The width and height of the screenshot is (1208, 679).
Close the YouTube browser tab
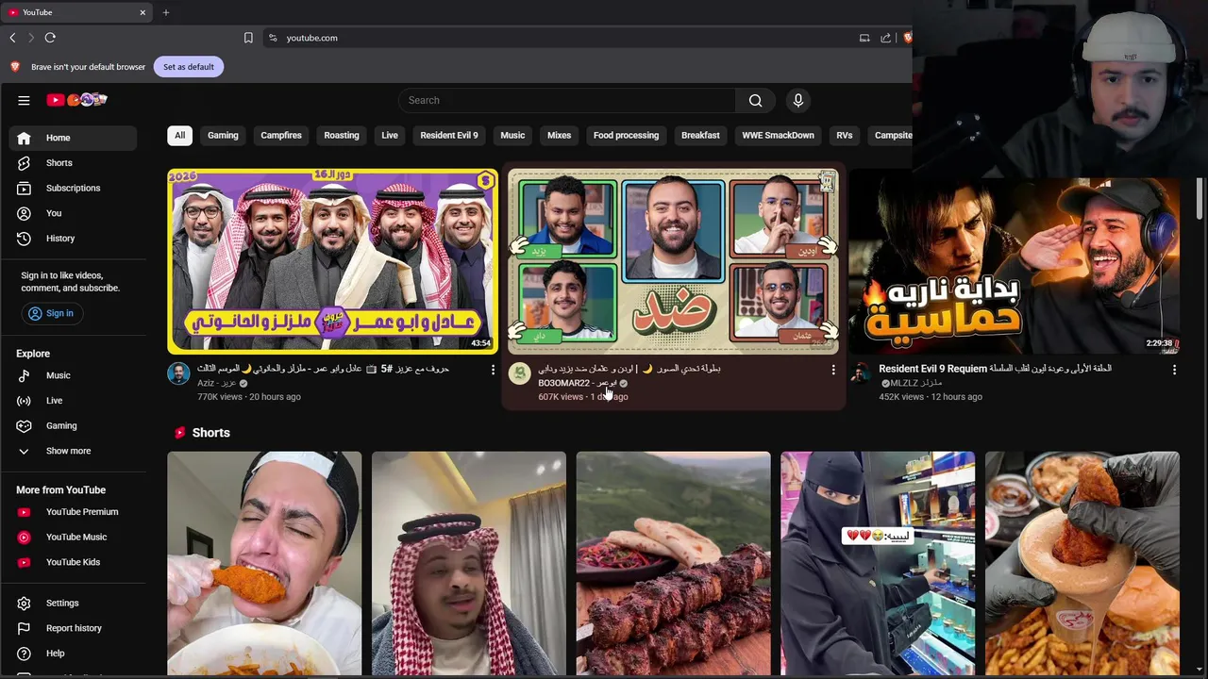[x=143, y=12]
